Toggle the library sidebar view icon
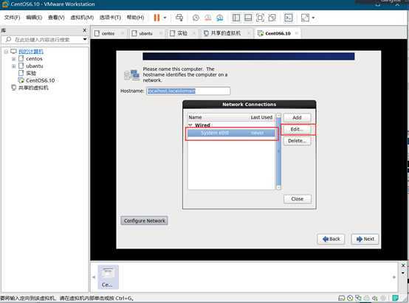409x303 pixels. point(236,18)
